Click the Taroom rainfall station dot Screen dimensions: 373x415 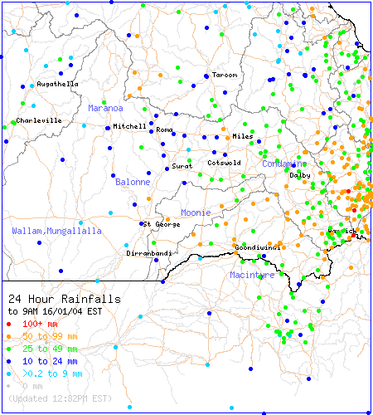pyautogui.click(x=206, y=76)
